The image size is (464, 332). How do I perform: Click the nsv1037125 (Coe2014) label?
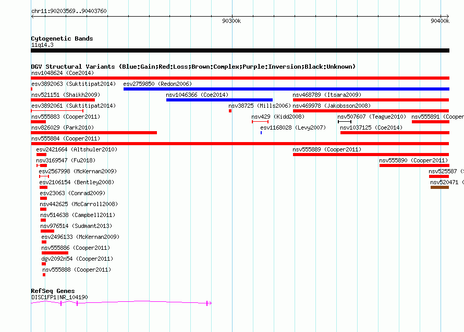pos(371,127)
